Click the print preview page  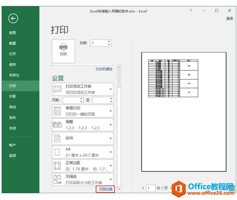click(x=184, y=112)
